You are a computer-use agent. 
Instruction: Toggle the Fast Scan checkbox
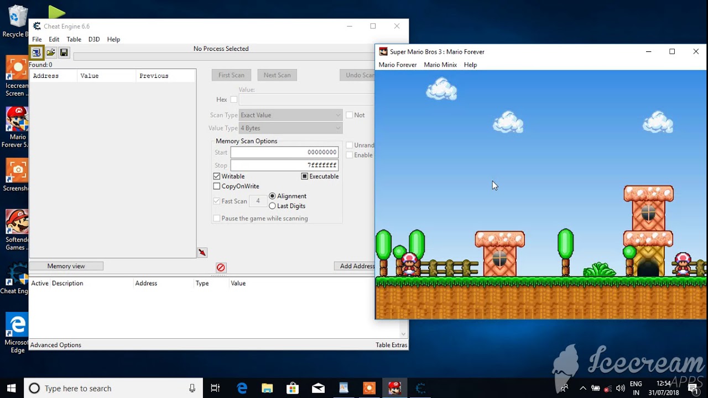click(x=217, y=201)
